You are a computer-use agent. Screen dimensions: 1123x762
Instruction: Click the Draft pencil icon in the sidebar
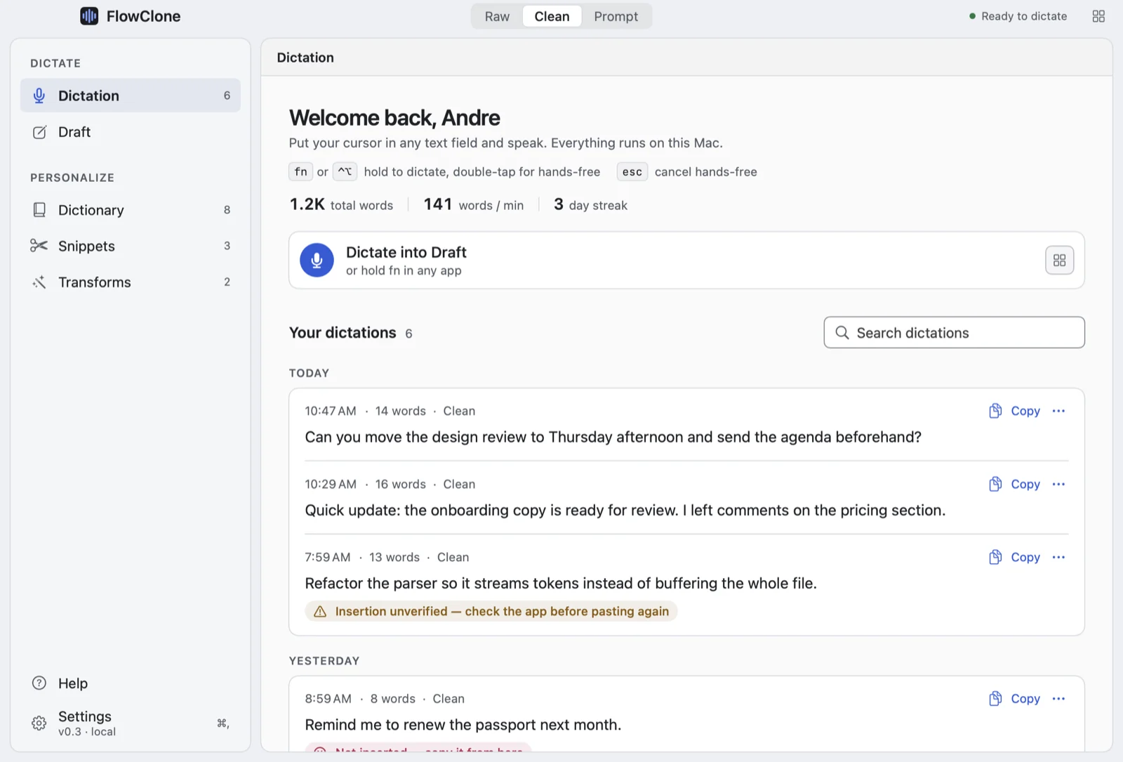(x=39, y=132)
